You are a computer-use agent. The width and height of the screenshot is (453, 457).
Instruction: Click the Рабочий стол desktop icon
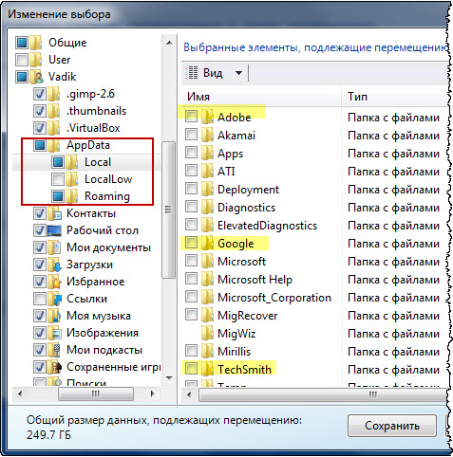coord(54,230)
